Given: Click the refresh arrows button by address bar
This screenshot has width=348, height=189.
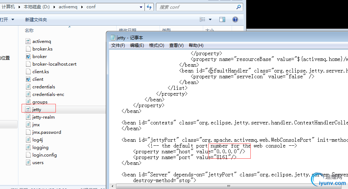Looking at the screenshot, I should point(149,7).
